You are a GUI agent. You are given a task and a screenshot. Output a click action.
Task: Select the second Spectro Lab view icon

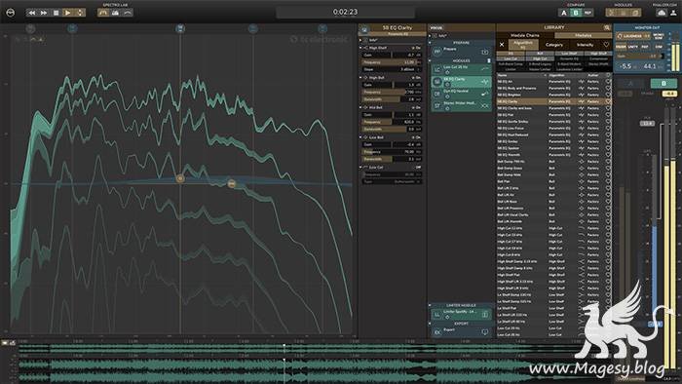pos(115,13)
